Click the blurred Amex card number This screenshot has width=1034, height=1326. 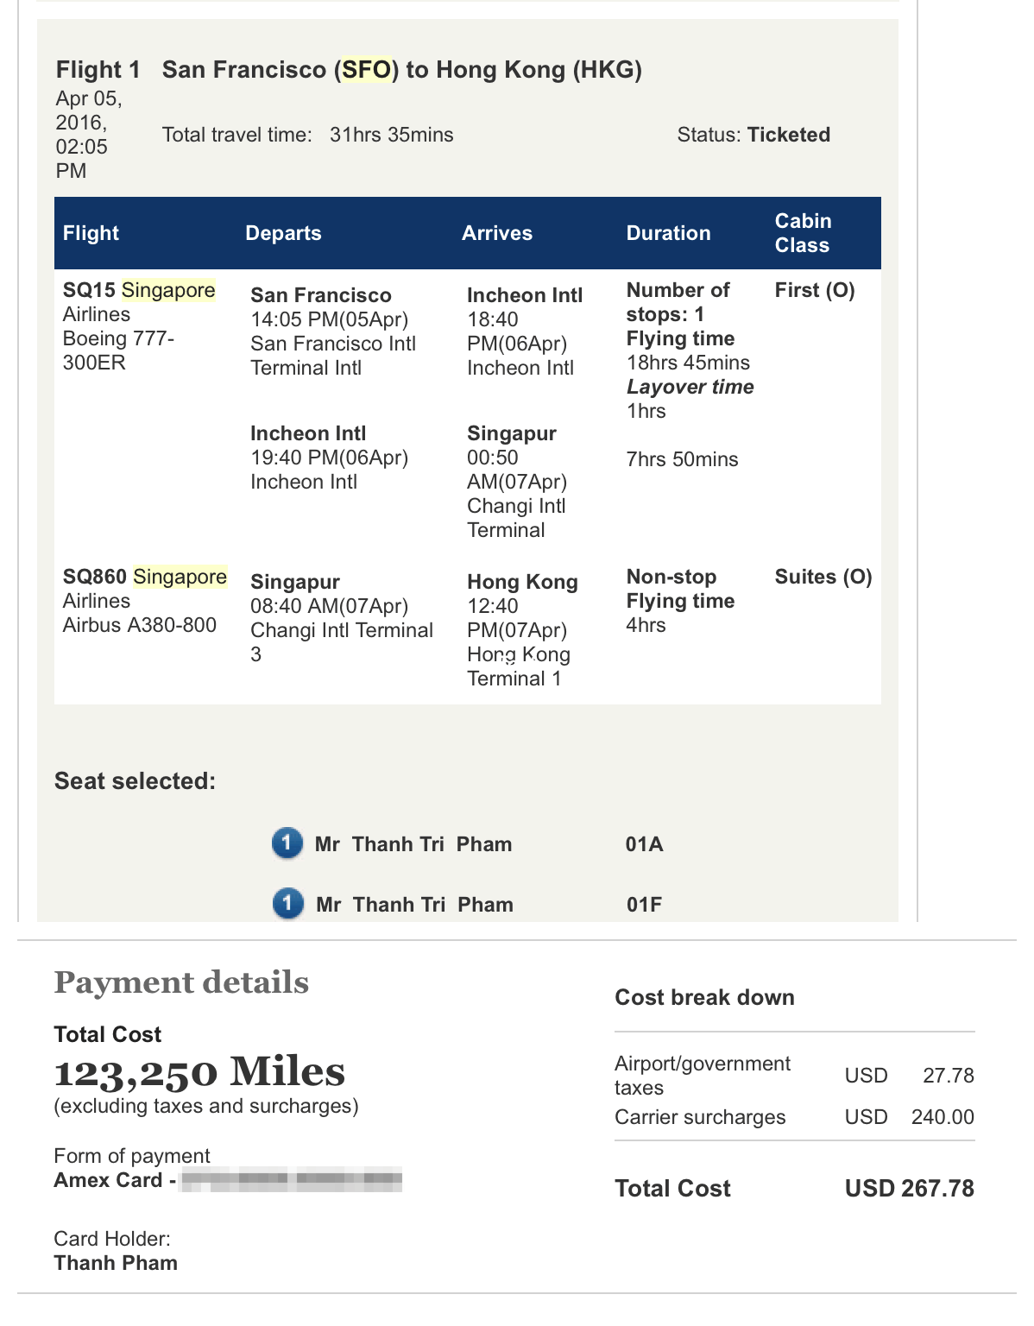[292, 1180]
